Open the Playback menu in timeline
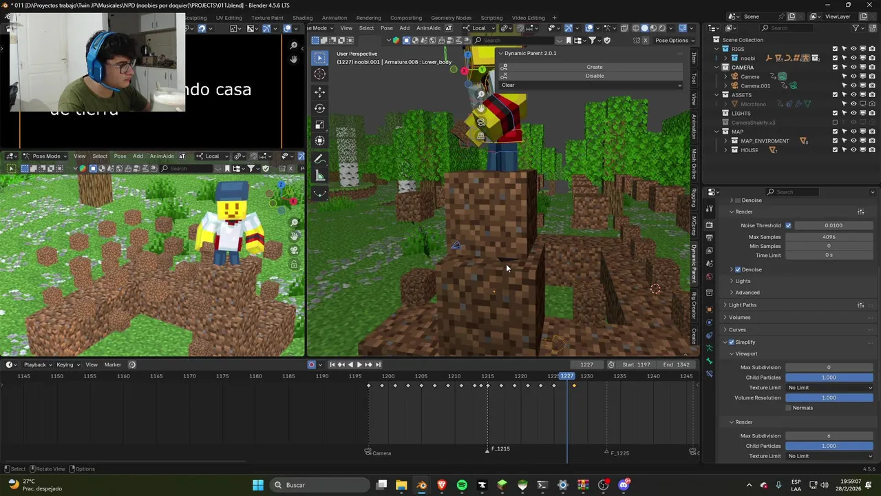 pos(37,364)
